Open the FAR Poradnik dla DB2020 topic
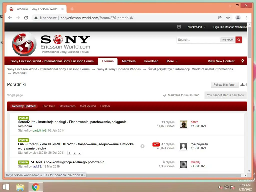The width and height of the screenshot is (256, 192). 76,146
